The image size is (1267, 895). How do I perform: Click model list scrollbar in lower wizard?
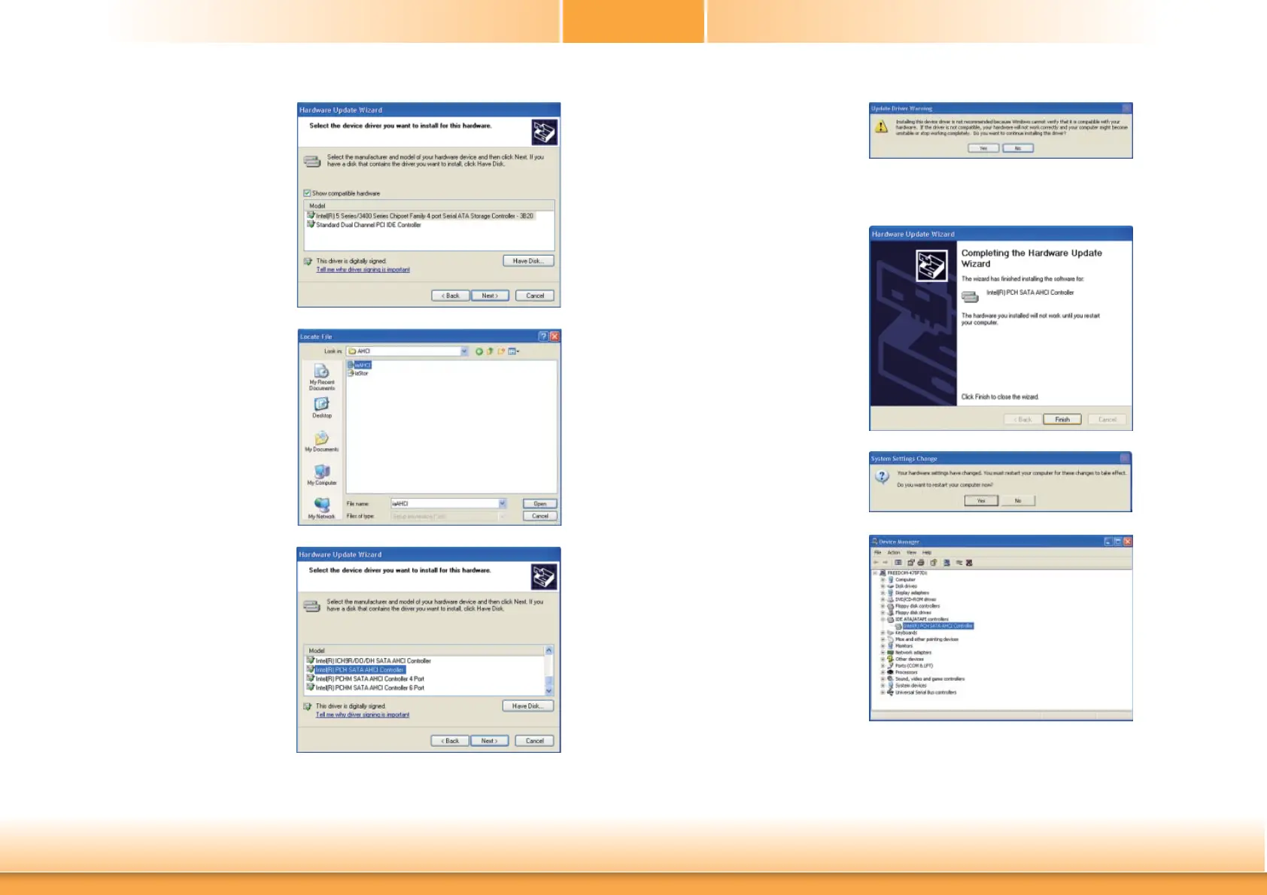coord(548,671)
